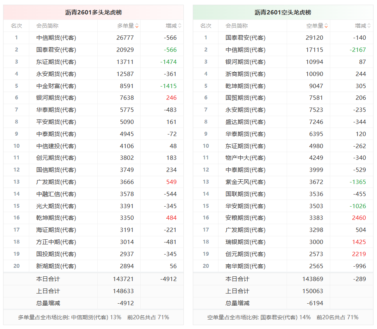Select 紫金天风(代客) member name
The image size is (377, 329).
click(245, 182)
